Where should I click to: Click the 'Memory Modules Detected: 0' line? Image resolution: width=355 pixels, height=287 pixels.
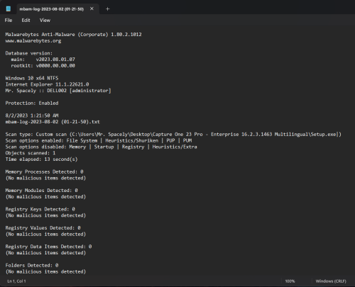pyautogui.click(x=41, y=191)
